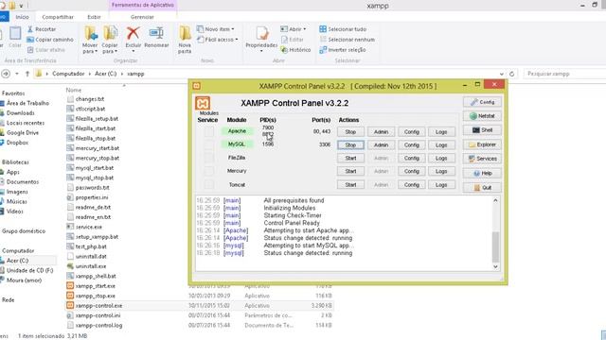This screenshot has width=606, height=340.
Task: Launch the Shell from XAMPP panel
Action: pos(482,130)
